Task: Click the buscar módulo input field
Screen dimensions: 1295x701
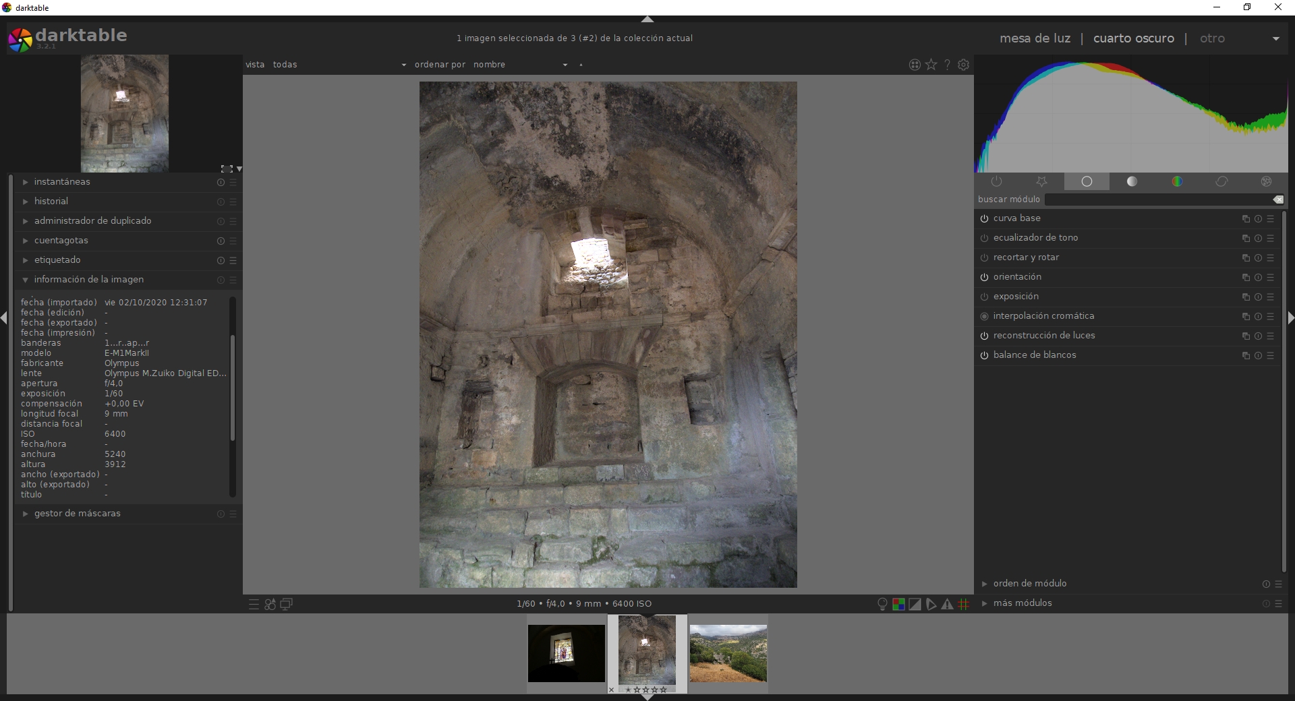Action: click(x=1157, y=200)
